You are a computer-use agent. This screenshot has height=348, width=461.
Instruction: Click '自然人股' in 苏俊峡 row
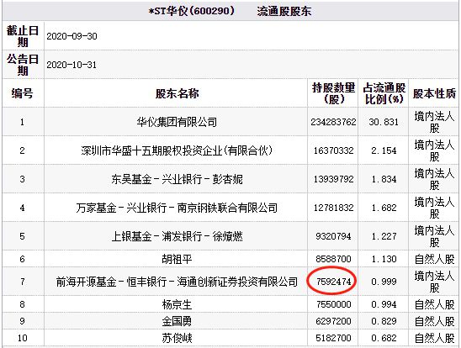tap(434, 338)
